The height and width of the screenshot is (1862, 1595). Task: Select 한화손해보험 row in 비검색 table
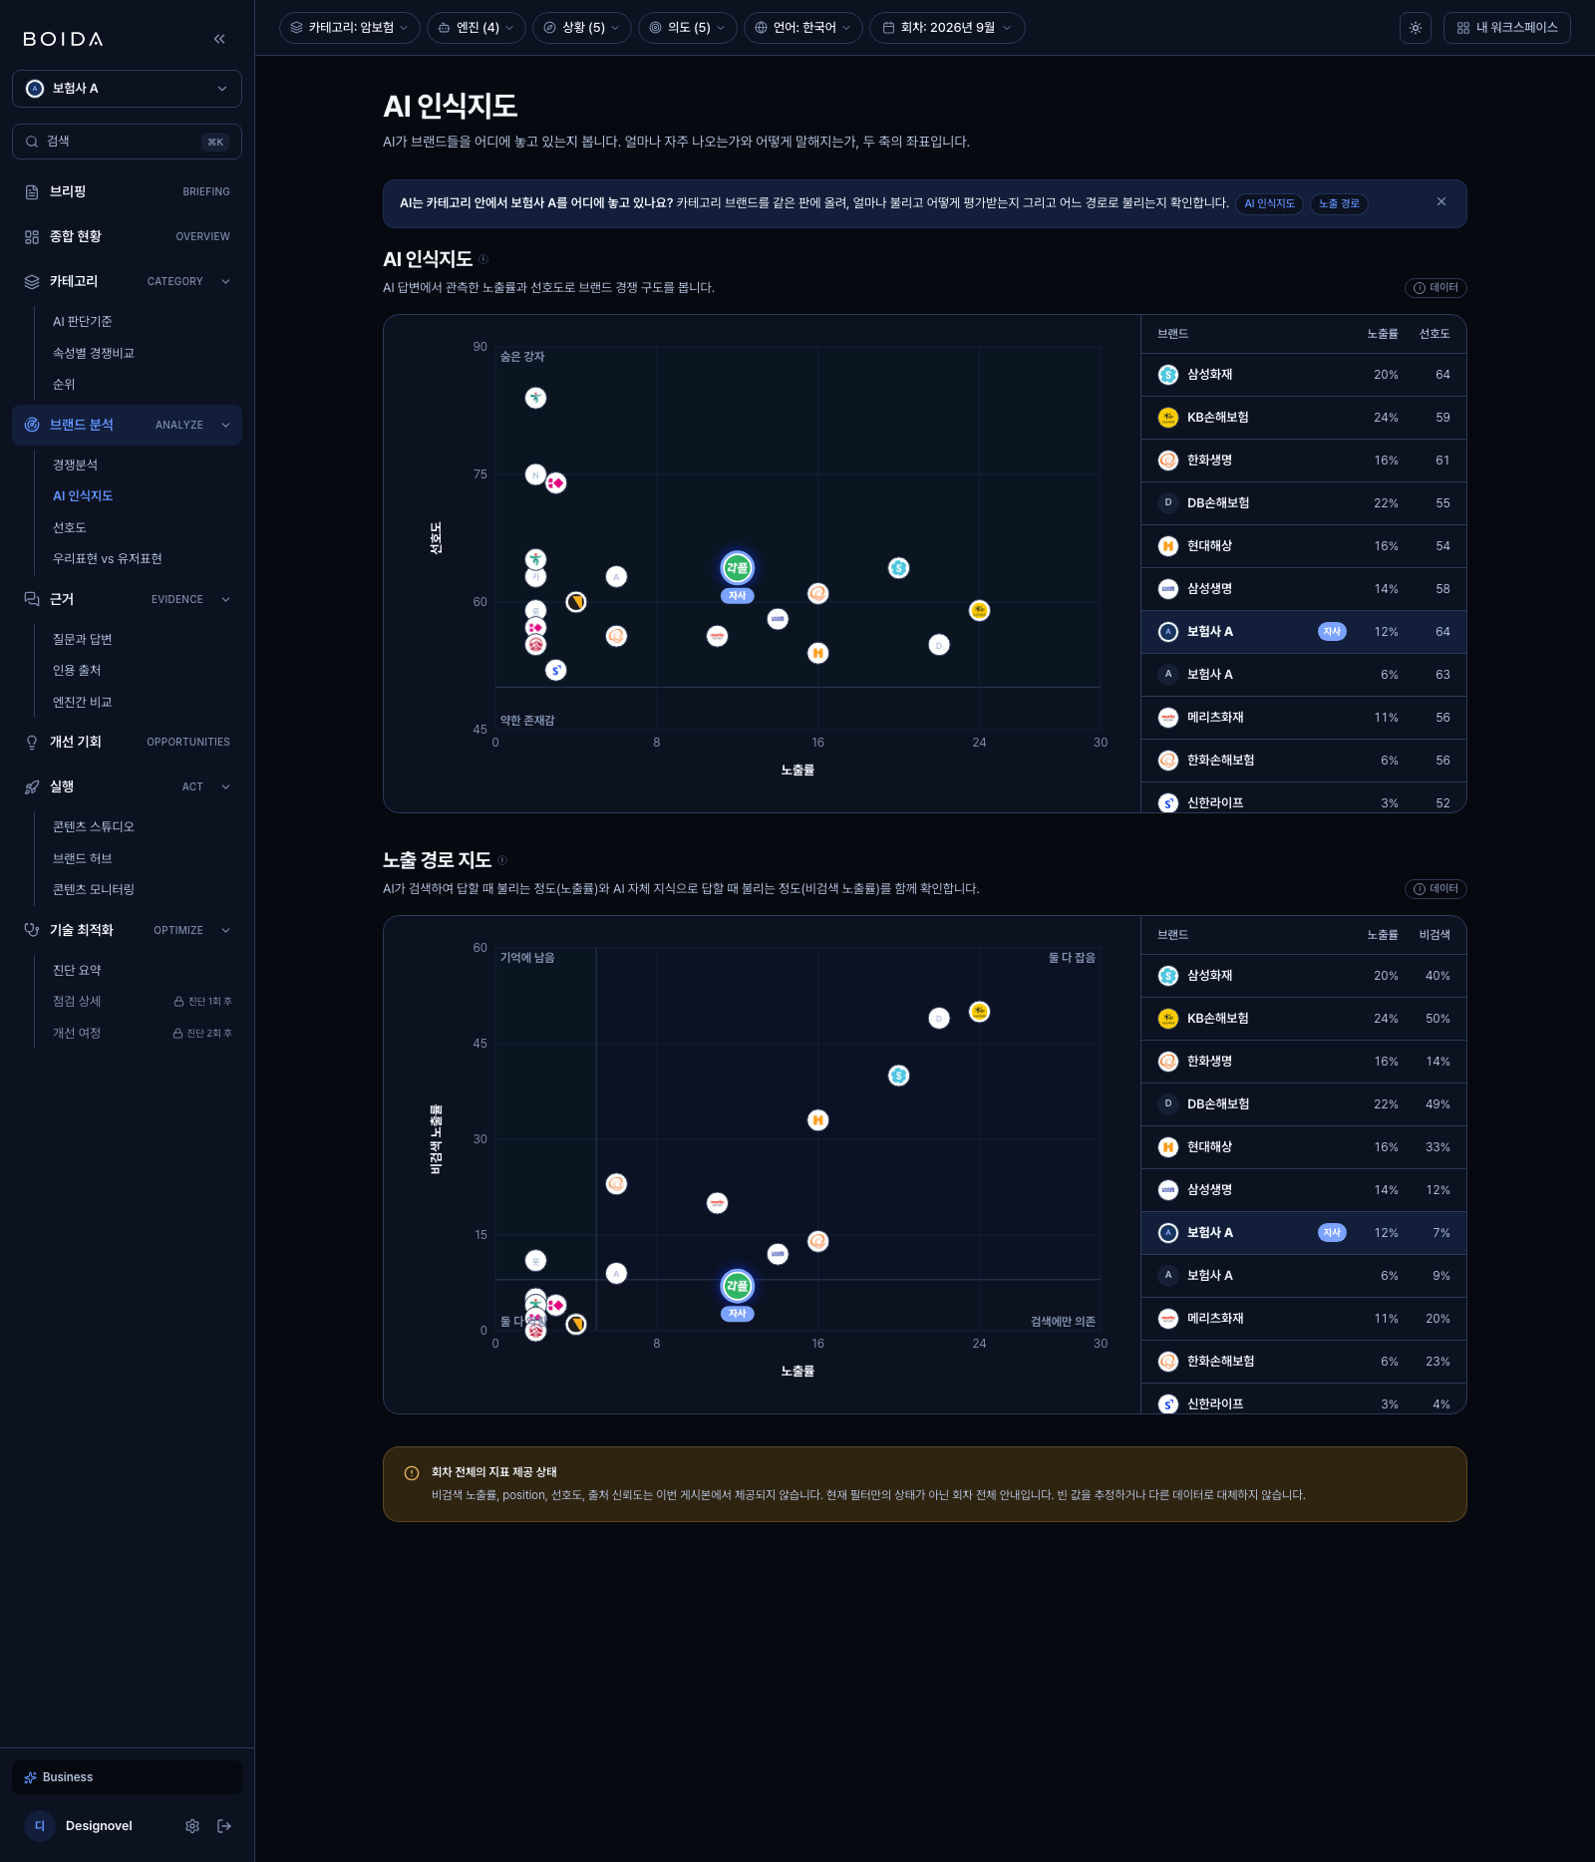pos(1304,1362)
